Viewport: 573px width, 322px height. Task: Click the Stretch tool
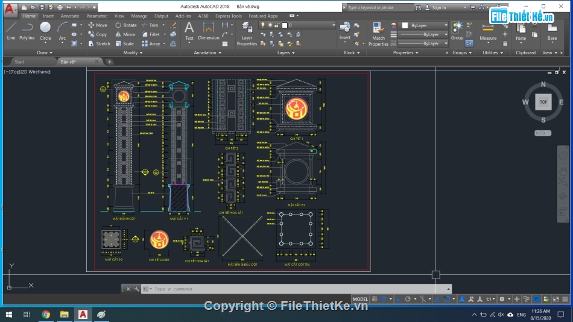[99, 43]
